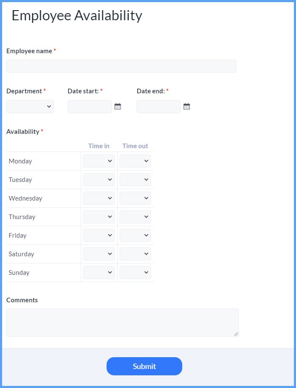Click the Wednesday row label
The width and height of the screenshot is (296, 388).
point(25,198)
